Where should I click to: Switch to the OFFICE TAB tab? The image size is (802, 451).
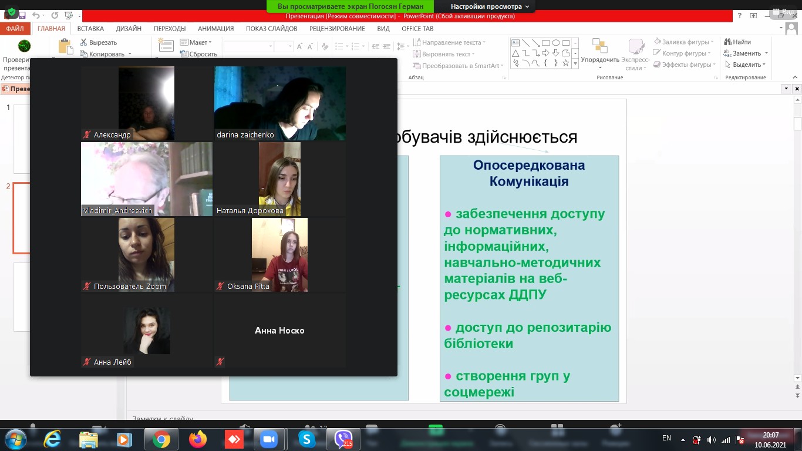pos(417,28)
